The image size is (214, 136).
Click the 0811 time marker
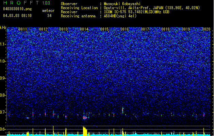23,29
